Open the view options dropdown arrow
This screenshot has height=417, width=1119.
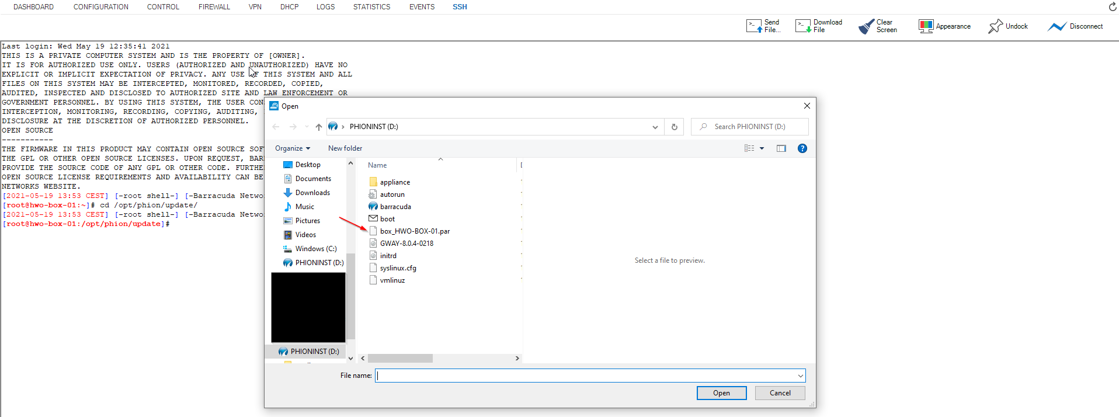[x=762, y=148]
